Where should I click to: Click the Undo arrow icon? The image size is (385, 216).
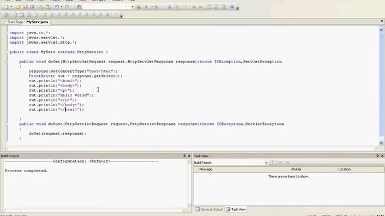click(x=57, y=7)
